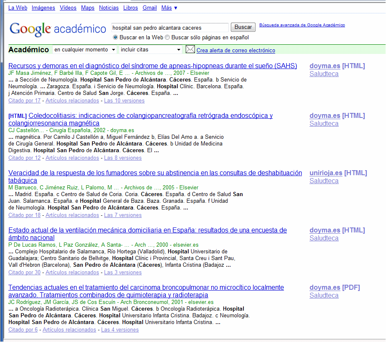Click 'Crea alerta de correo electrónico' link
Viewport: 386px width, 342px height.
(x=235, y=51)
